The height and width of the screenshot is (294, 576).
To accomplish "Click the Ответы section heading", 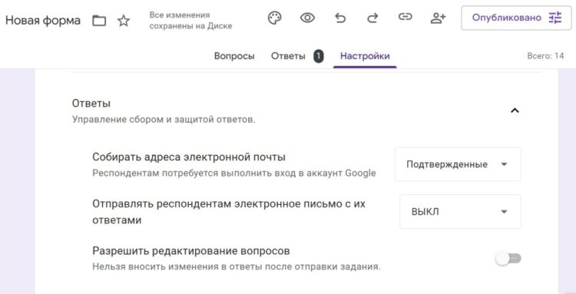I will point(91,104).
